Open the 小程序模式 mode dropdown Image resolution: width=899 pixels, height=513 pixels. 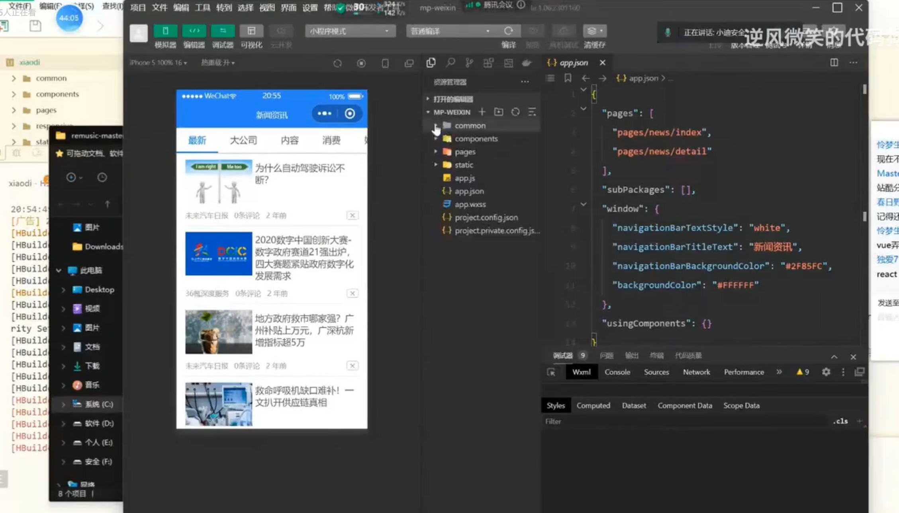coord(350,31)
